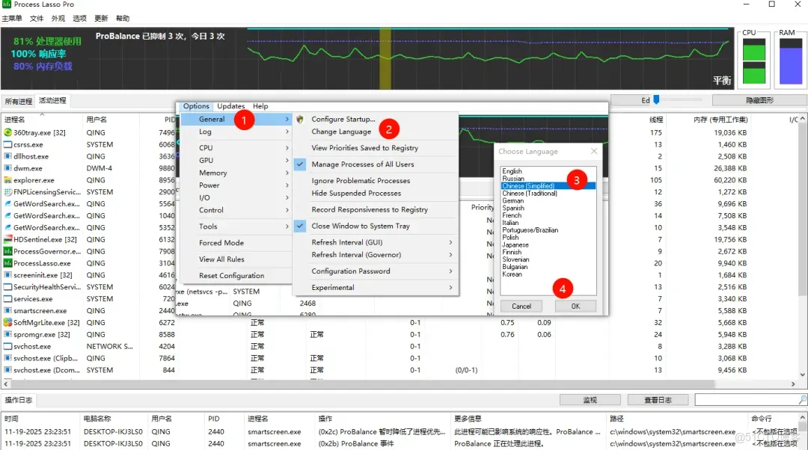Screen dimensions: 808x450
Task: Click the ProcessGovernor.exe icon
Action: coord(7,251)
